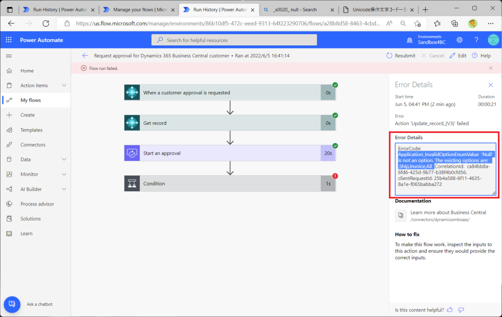Viewport: 502px width, 317px height.
Task: Open the chatbot bubble icon
Action: [x=12, y=304]
